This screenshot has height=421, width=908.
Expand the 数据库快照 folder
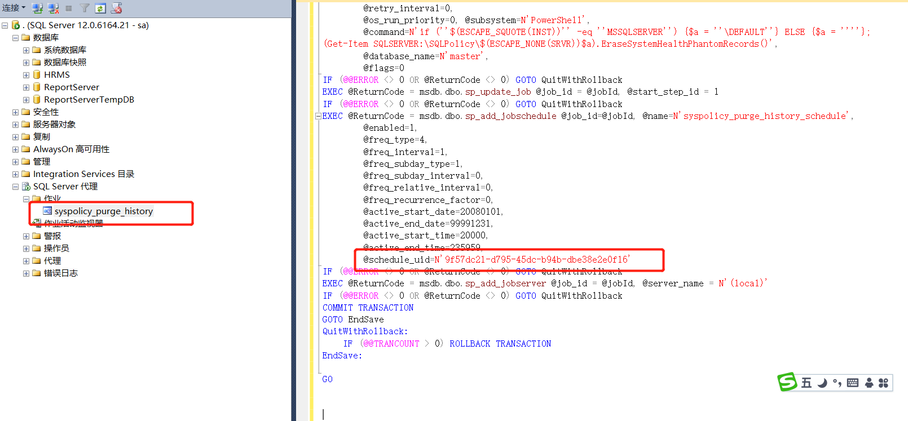tap(26, 63)
